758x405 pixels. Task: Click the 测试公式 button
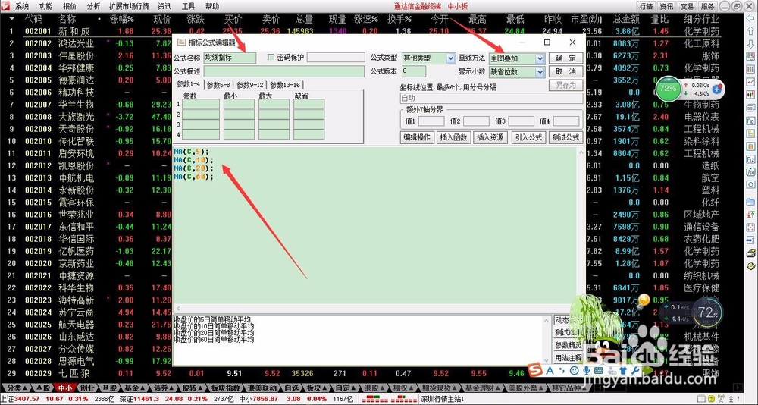pyautogui.click(x=566, y=137)
